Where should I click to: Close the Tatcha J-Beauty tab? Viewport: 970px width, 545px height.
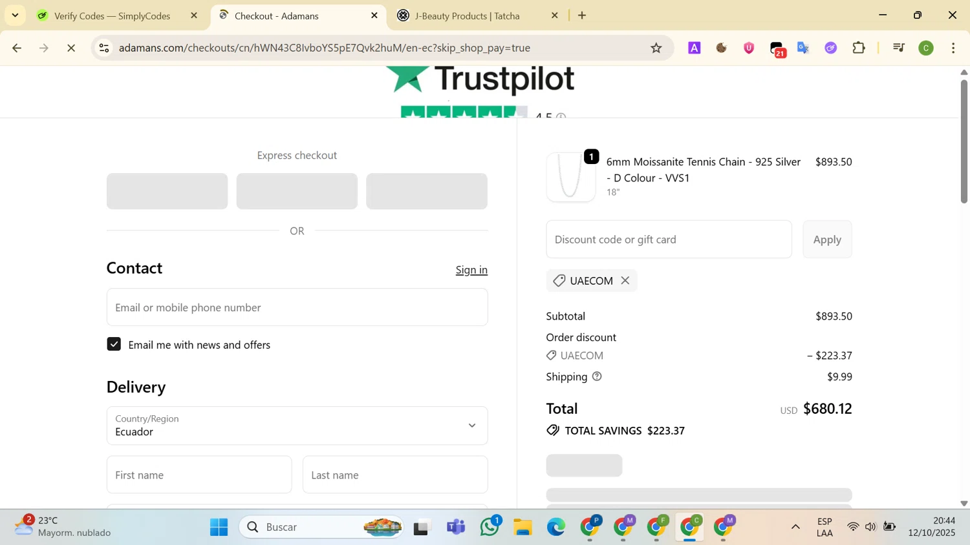tap(554, 15)
